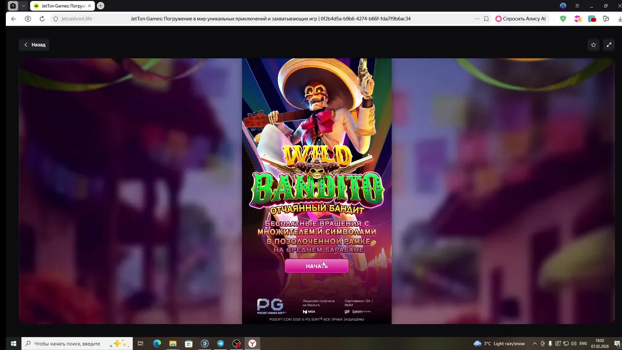Open Yandex home icon next to back arrow

[28, 19]
